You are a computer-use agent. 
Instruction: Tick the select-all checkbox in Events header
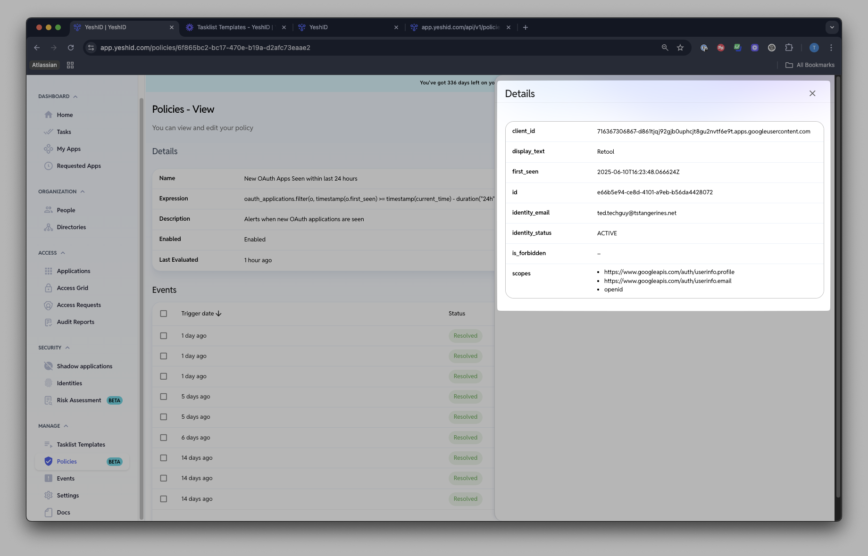[x=164, y=314]
